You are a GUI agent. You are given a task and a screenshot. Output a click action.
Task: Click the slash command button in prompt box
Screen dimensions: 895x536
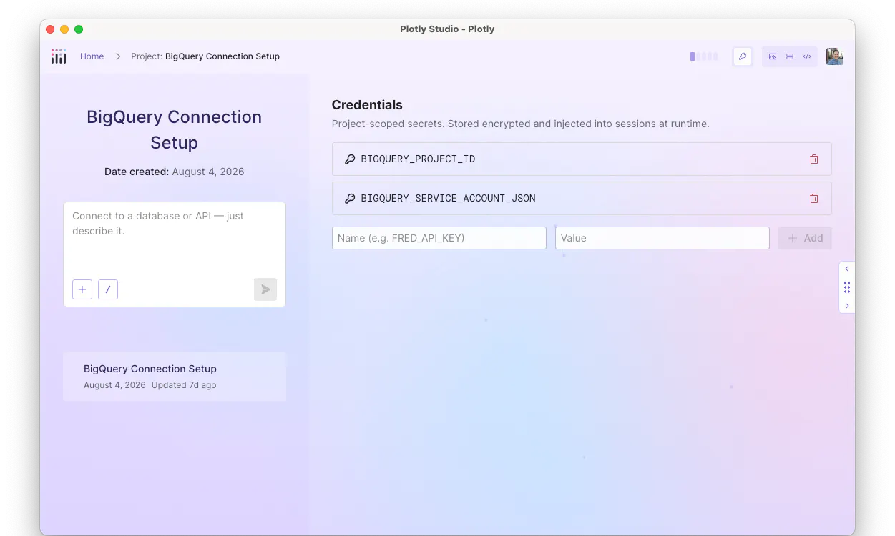pyautogui.click(x=108, y=289)
